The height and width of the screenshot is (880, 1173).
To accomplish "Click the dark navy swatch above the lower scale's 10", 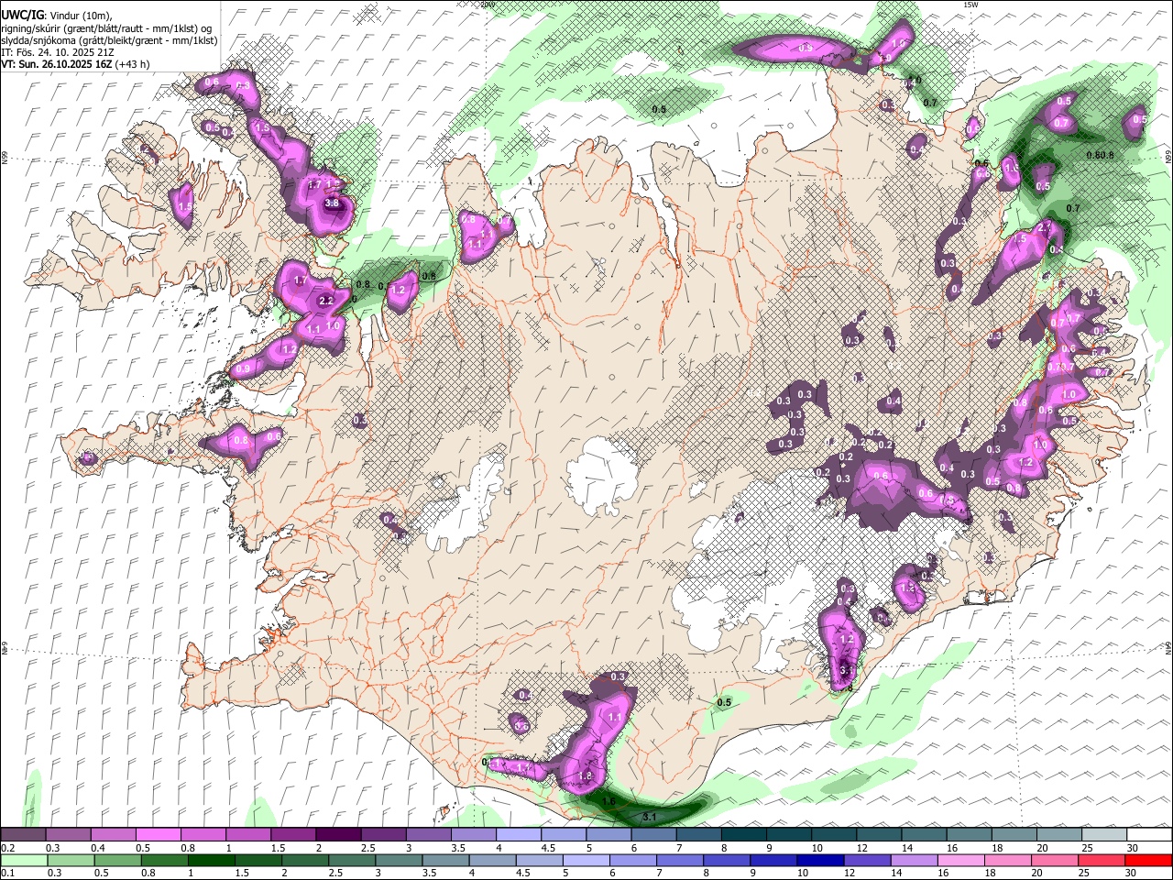I will (x=818, y=861).
